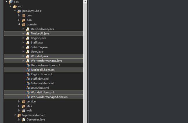Expand Workordermanage.java members

[23, 61]
